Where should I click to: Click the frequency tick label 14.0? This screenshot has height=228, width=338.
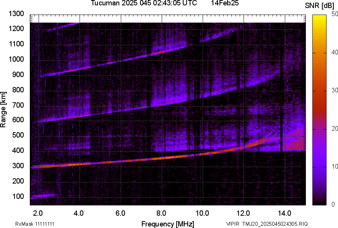pos(284,213)
